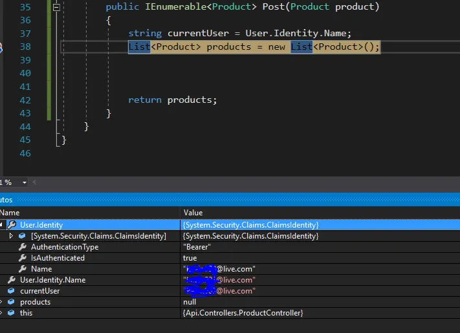Click the cube icon beside this
Screen dimensions: 460x333
11,313
